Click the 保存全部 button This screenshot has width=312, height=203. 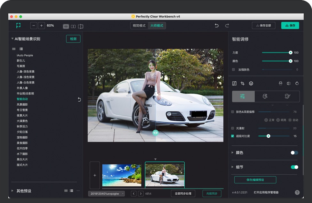point(263,26)
